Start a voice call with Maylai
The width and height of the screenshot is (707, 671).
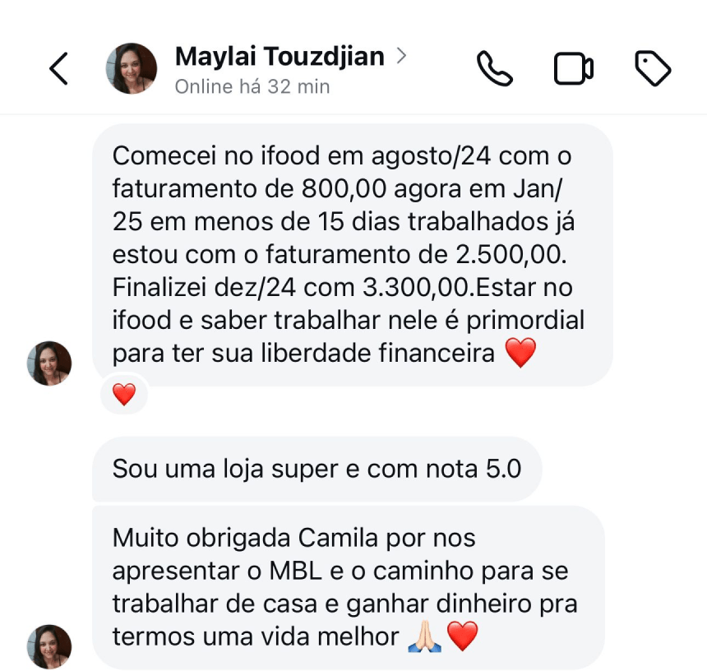495,69
